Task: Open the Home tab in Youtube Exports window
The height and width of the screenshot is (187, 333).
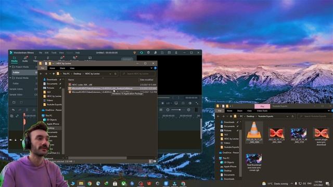Action: [229, 111]
